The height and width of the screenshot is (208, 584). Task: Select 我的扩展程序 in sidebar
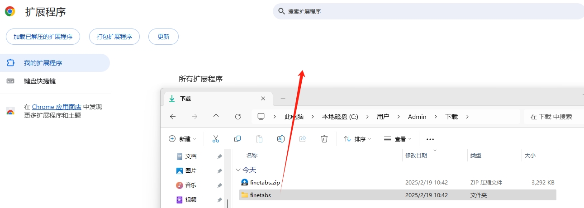pyautogui.click(x=43, y=63)
